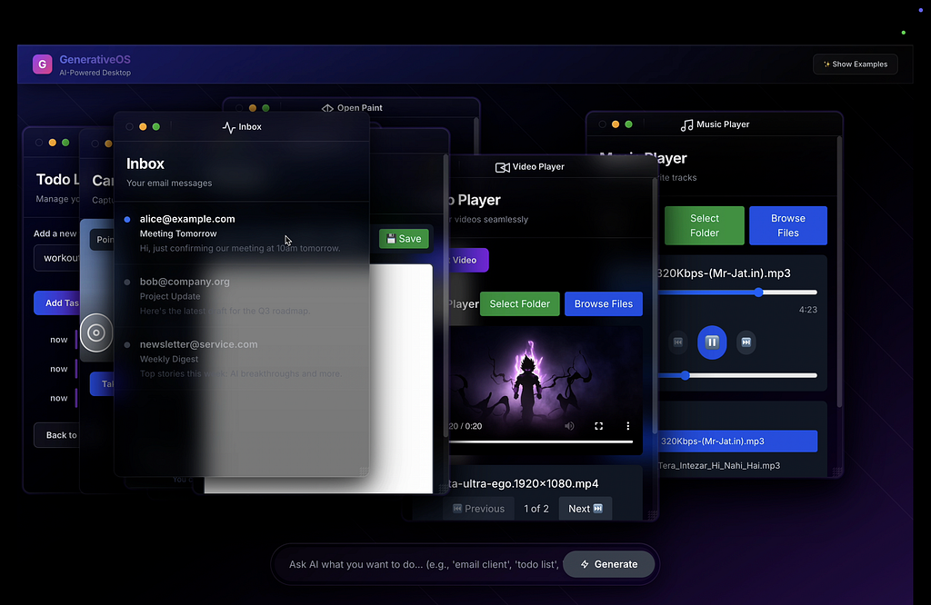Click yellow minimize dot on Music Player
Viewport: 931px width, 605px height.
[x=616, y=124]
